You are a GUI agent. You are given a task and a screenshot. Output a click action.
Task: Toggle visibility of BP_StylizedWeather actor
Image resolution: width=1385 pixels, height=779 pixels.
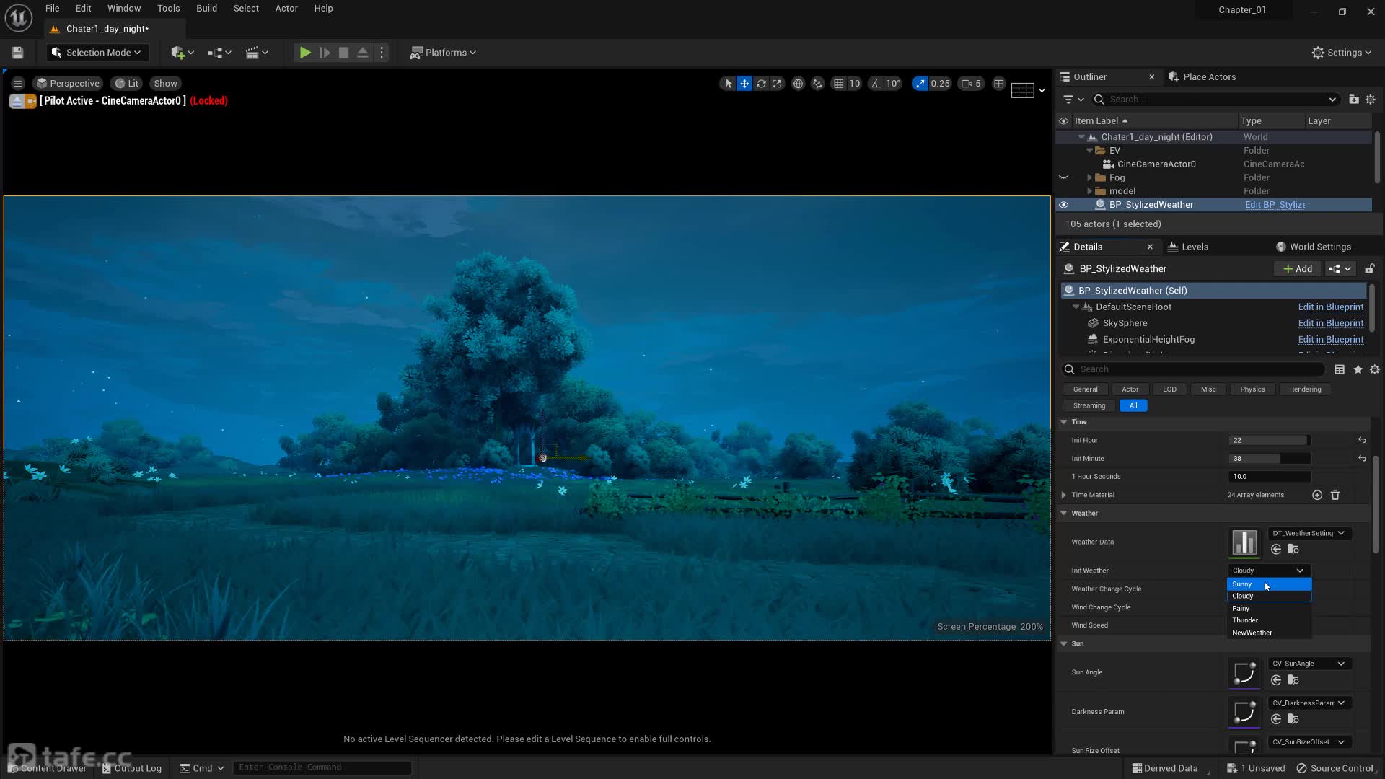tap(1063, 205)
